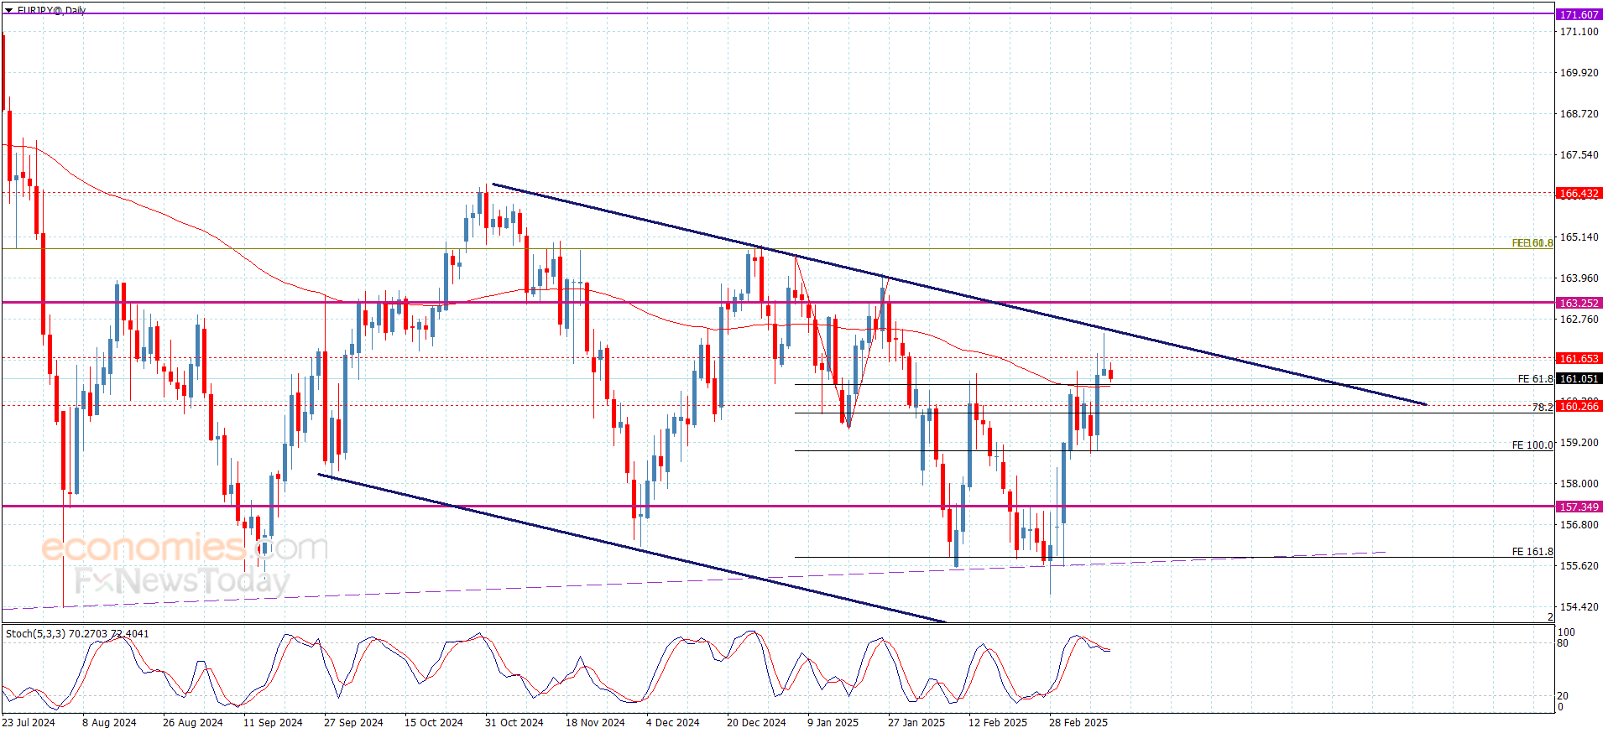This screenshot has width=1608, height=733.
Task: Select the 78.2 Fibonacci level label
Action: pos(1543,407)
